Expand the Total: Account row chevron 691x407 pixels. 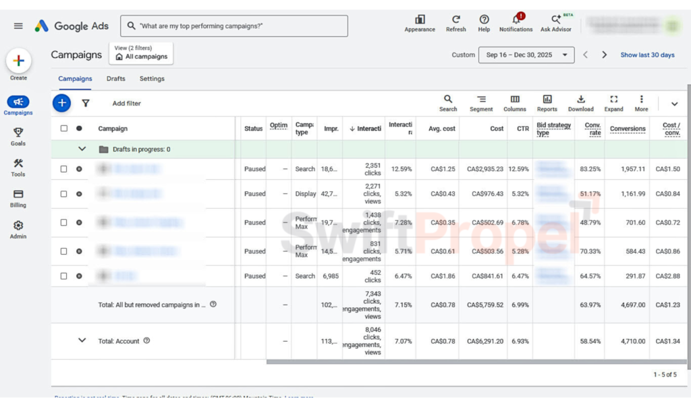(x=82, y=340)
